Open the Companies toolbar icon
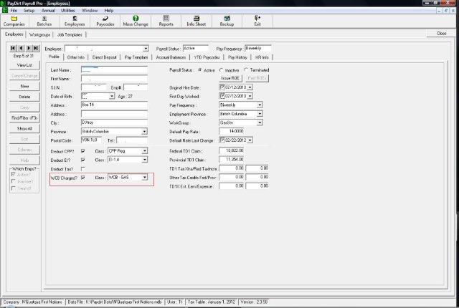 click(x=14, y=21)
